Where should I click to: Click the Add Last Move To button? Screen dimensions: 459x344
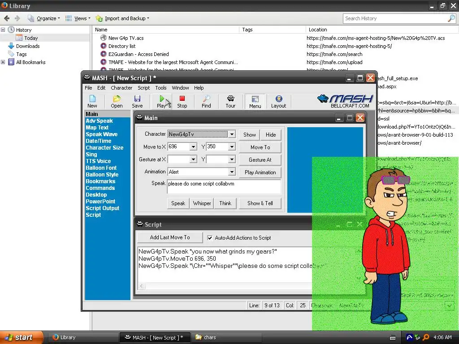point(170,237)
